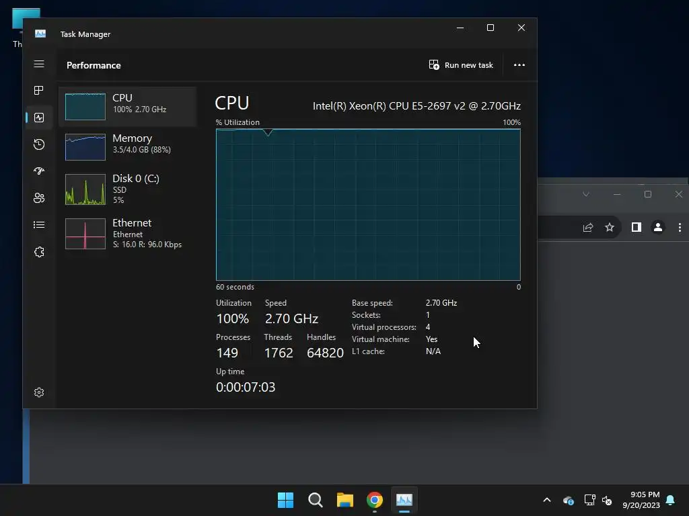This screenshot has height=516, width=689.
Task: Open the Startup apps page icon
Action: [39, 171]
